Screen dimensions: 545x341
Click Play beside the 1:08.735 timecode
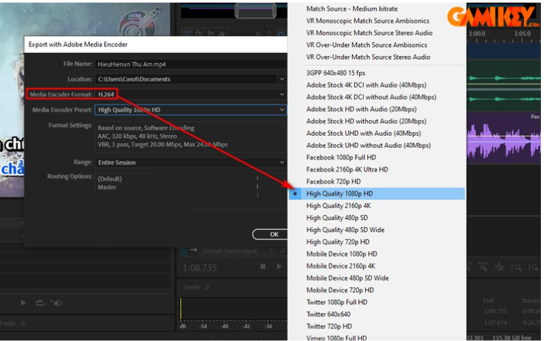coord(279,266)
